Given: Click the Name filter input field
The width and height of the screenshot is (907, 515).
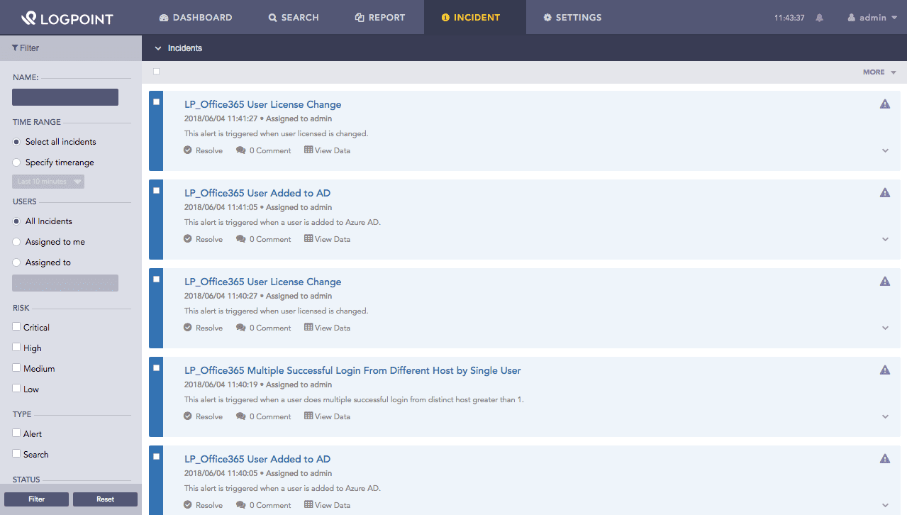Looking at the screenshot, I should pos(65,97).
